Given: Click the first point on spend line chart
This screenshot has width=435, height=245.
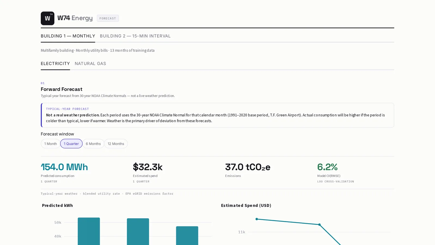Looking at the screenshot, I should [x=257, y=219].
